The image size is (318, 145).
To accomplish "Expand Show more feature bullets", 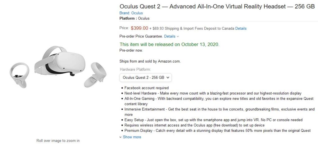I will click(132, 137).
